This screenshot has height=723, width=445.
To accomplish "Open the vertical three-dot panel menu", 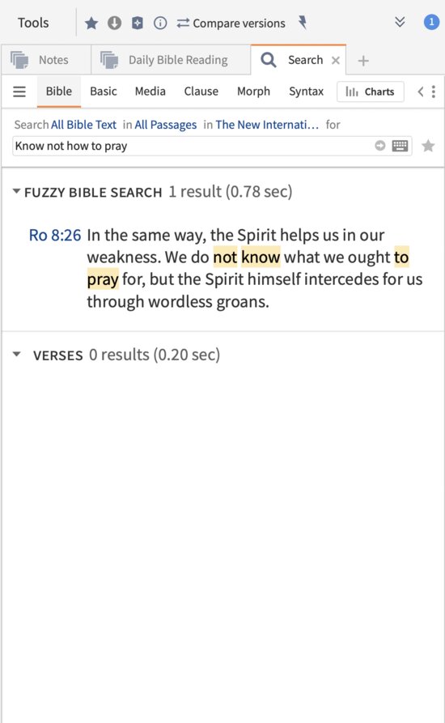I will tap(434, 91).
